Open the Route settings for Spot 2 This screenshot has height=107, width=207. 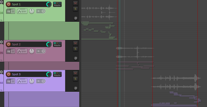tap(57, 44)
